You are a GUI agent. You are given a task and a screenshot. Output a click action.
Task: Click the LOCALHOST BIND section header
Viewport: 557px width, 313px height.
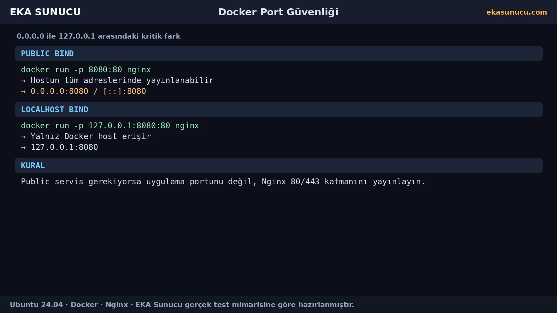tap(278, 110)
